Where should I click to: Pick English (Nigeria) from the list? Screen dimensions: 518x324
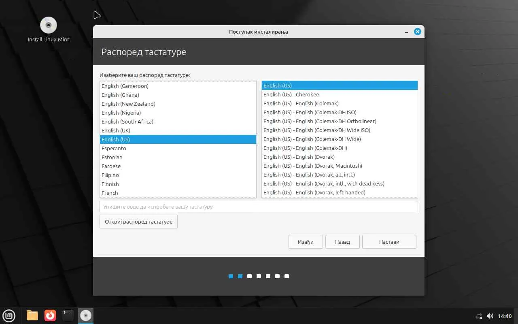coord(178,113)
